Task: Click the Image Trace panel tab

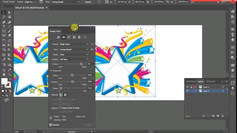Action: point(55,31)
